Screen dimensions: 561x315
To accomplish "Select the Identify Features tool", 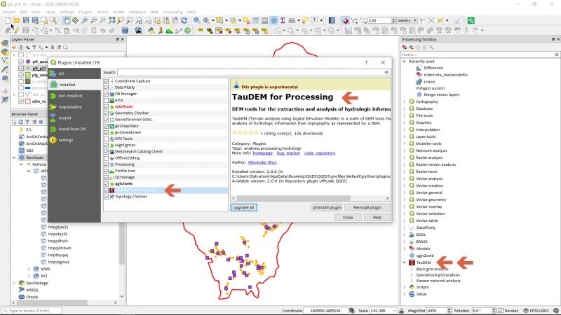I will click(x=197, y=21).
